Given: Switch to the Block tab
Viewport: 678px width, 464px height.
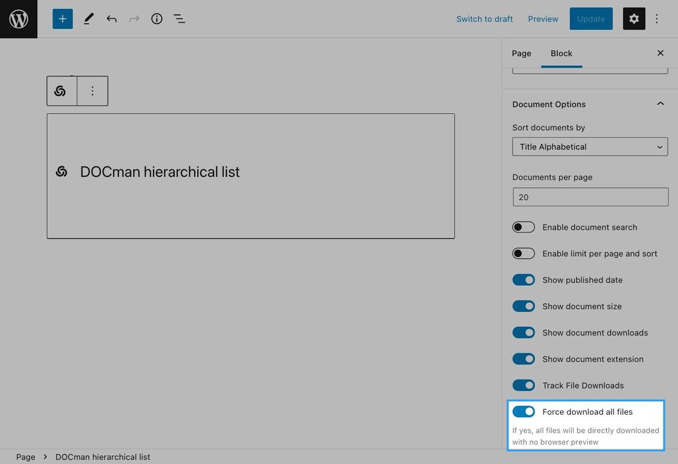Looking at the screenshot, I should click(561, 53).
